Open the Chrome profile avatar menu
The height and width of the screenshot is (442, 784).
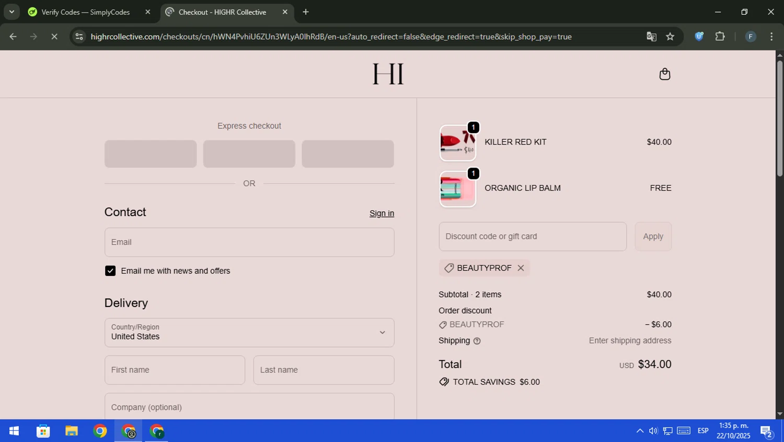(x=751, y=37)
